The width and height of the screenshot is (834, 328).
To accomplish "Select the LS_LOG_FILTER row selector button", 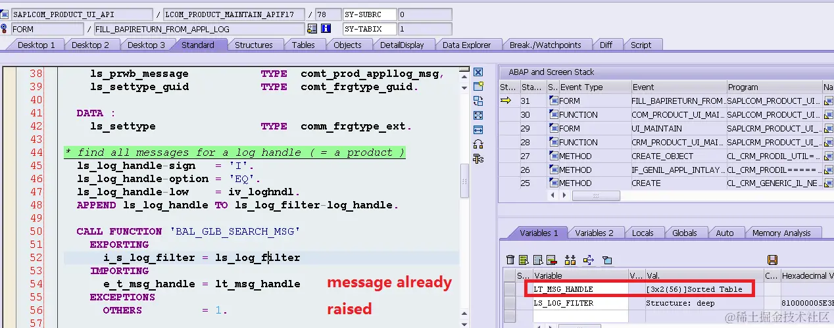I will coord(509,303).
